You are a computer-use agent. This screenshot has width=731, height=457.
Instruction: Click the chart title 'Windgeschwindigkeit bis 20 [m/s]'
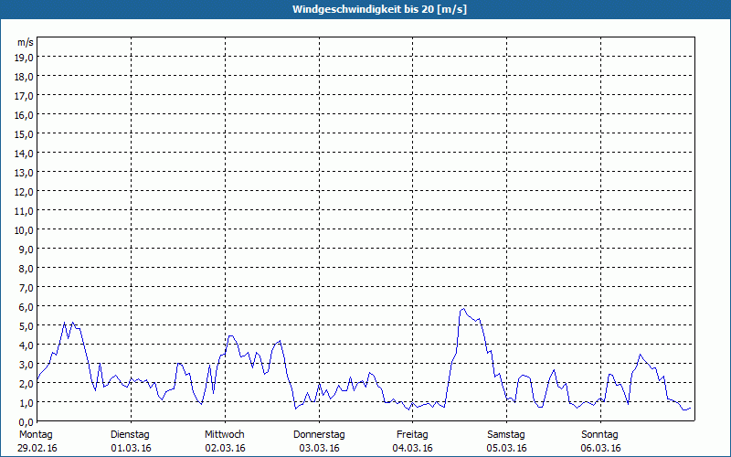[x=379, y=9]
